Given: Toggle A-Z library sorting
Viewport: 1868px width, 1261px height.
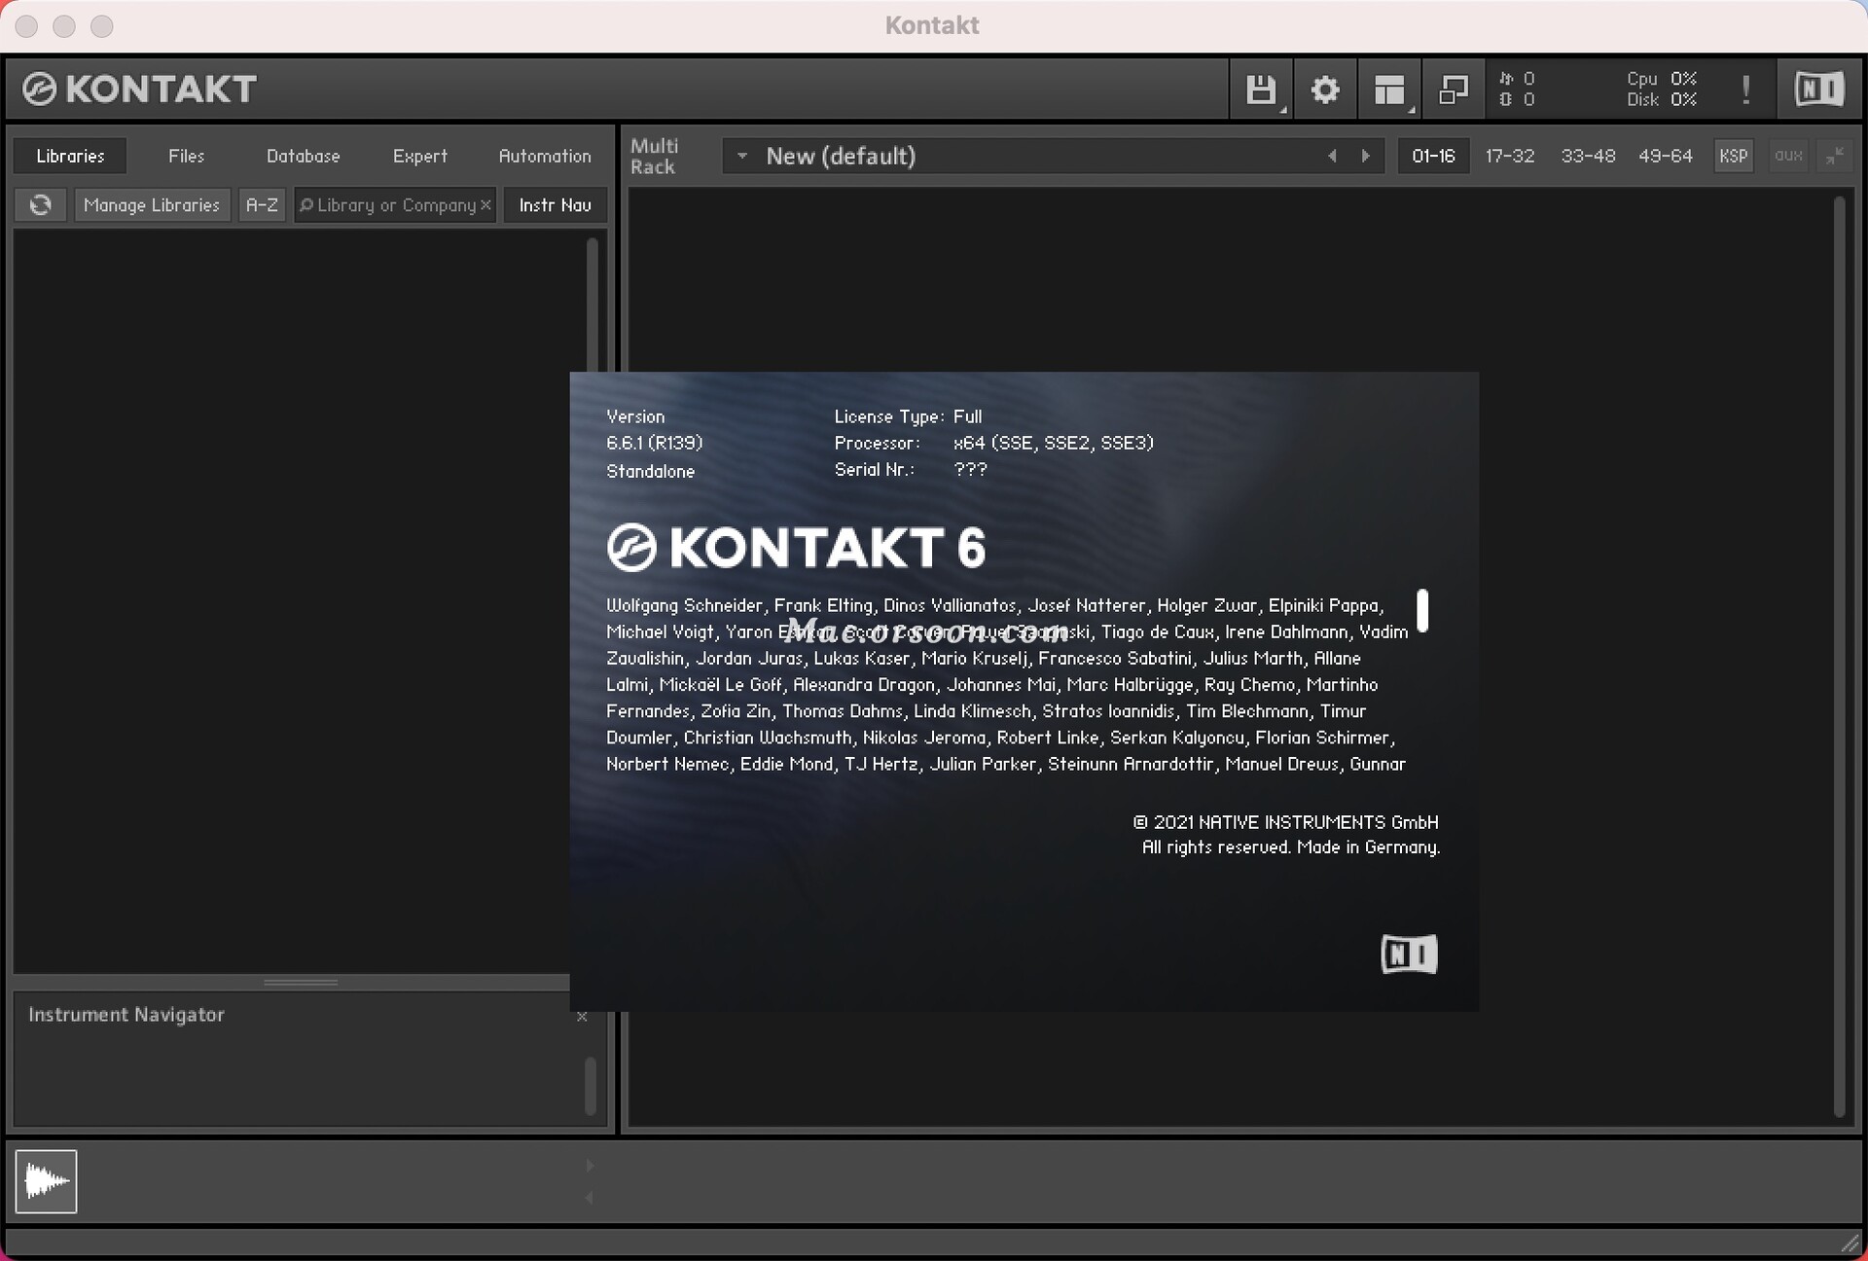Looking at the screenshot, I should [x=262, y=205].
